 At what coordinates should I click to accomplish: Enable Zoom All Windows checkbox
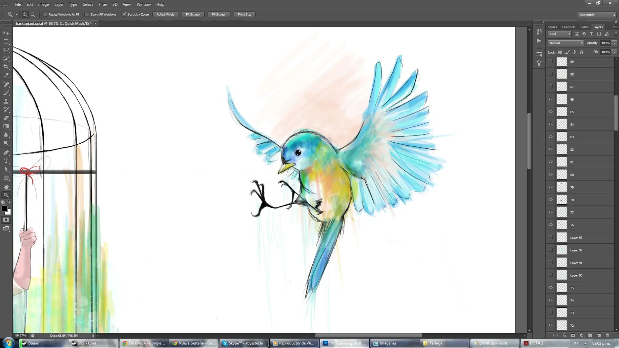click(x=87, y=15)
